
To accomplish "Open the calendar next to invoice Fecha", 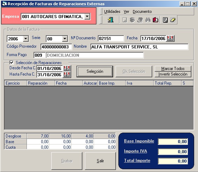I will [x=170, y=38].
